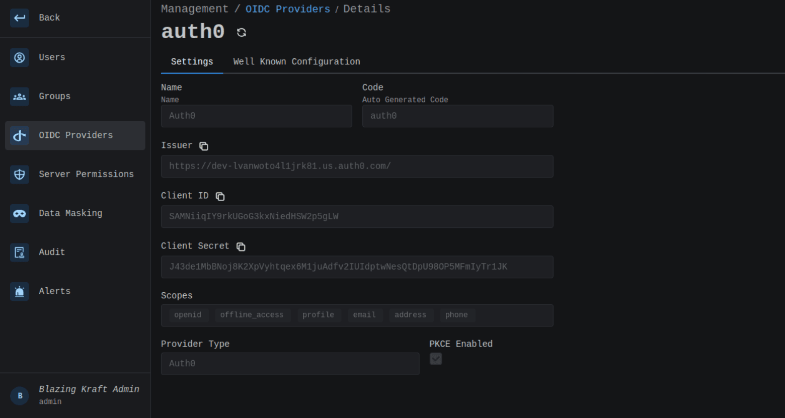Copy the Client ID value
This screenshot has width=785, height=418.
(220, 196)
